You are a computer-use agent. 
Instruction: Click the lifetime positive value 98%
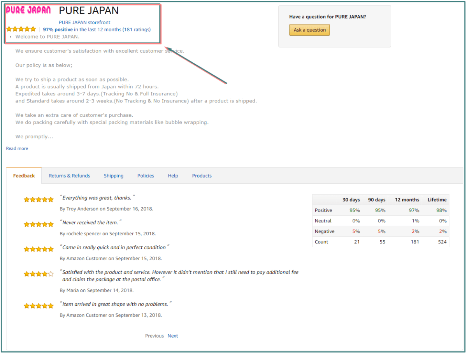click(441, 210)
